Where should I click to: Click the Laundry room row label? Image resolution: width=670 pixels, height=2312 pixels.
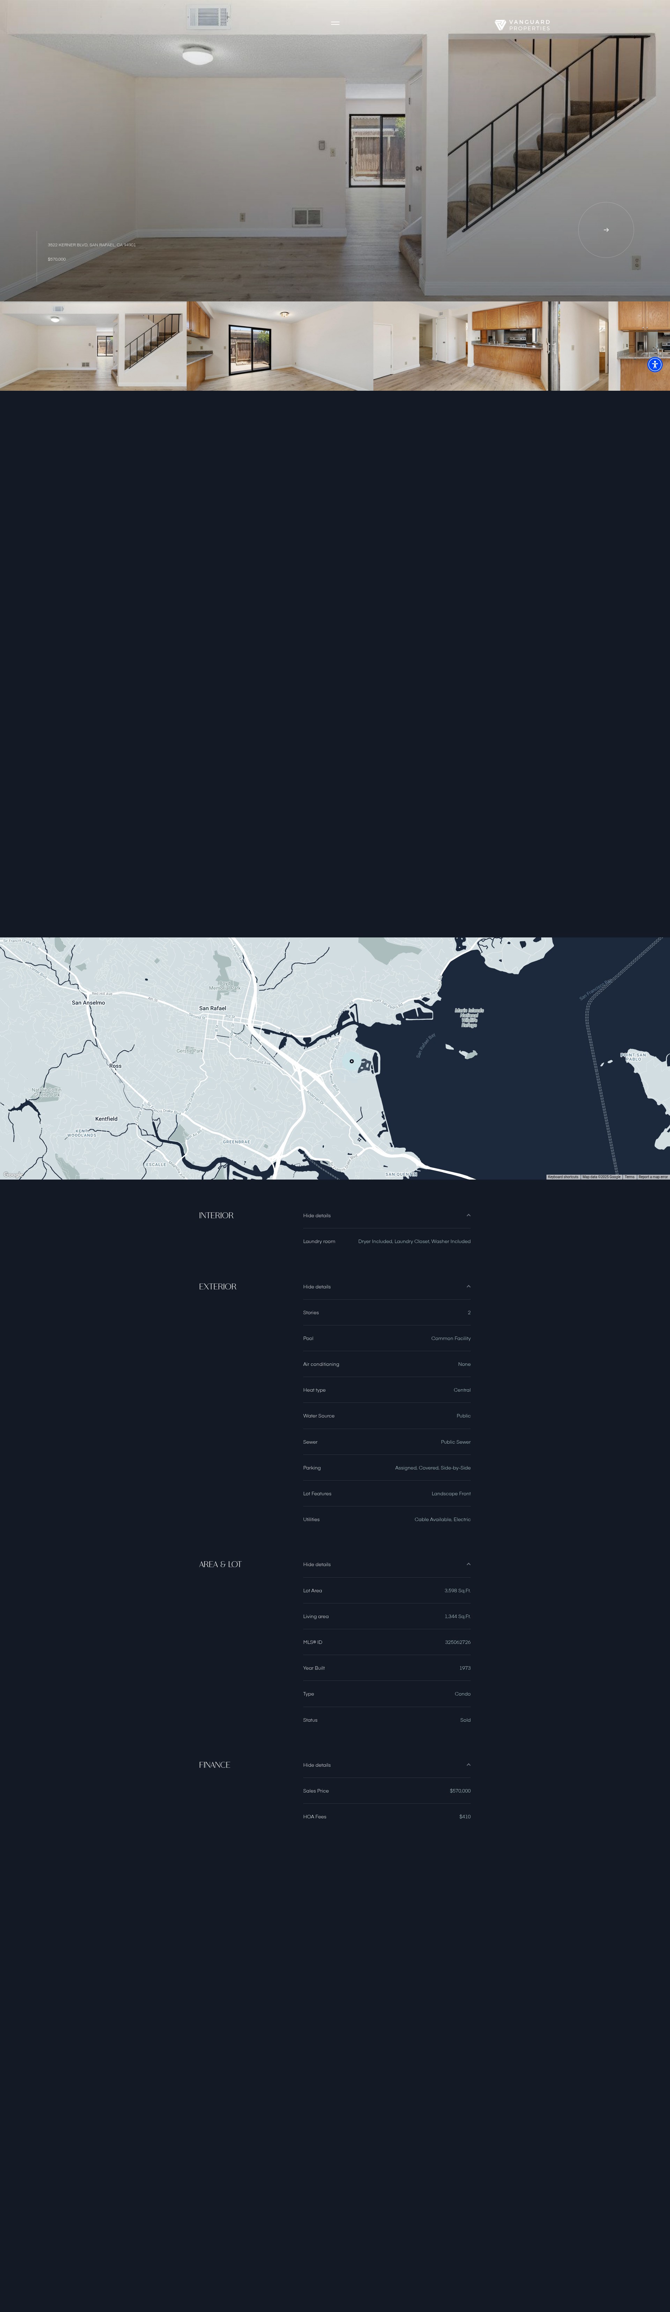point(319,1241)
